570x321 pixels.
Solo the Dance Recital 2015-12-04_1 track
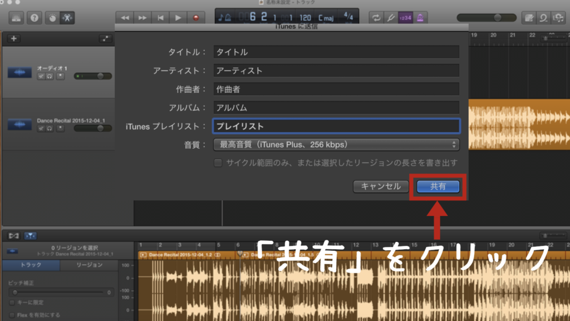tap(50, 128)
